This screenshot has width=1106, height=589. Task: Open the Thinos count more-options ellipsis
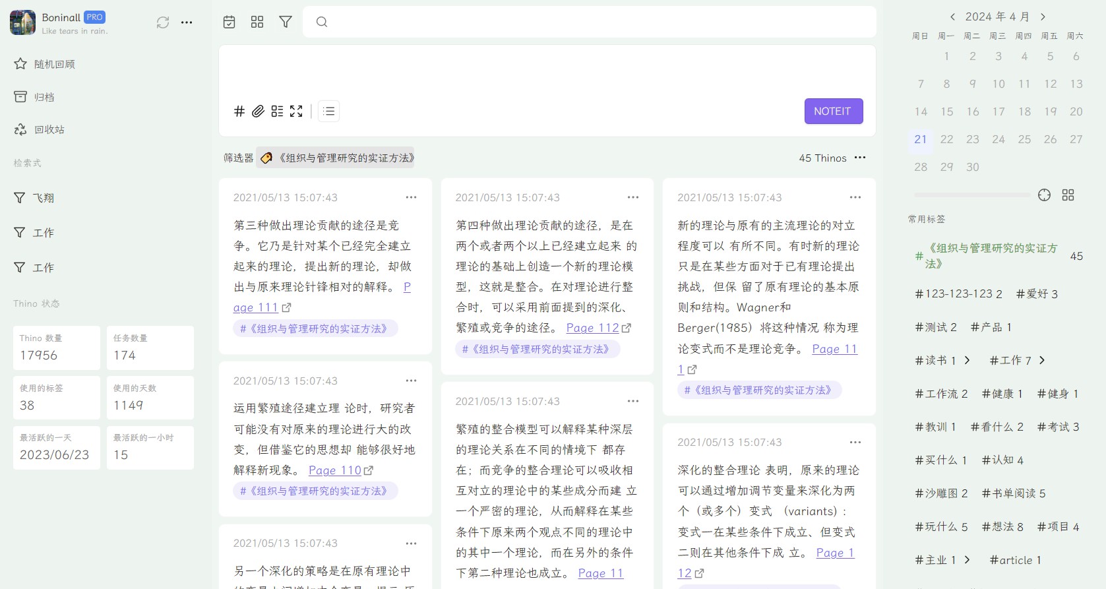[x=860, y=158]
